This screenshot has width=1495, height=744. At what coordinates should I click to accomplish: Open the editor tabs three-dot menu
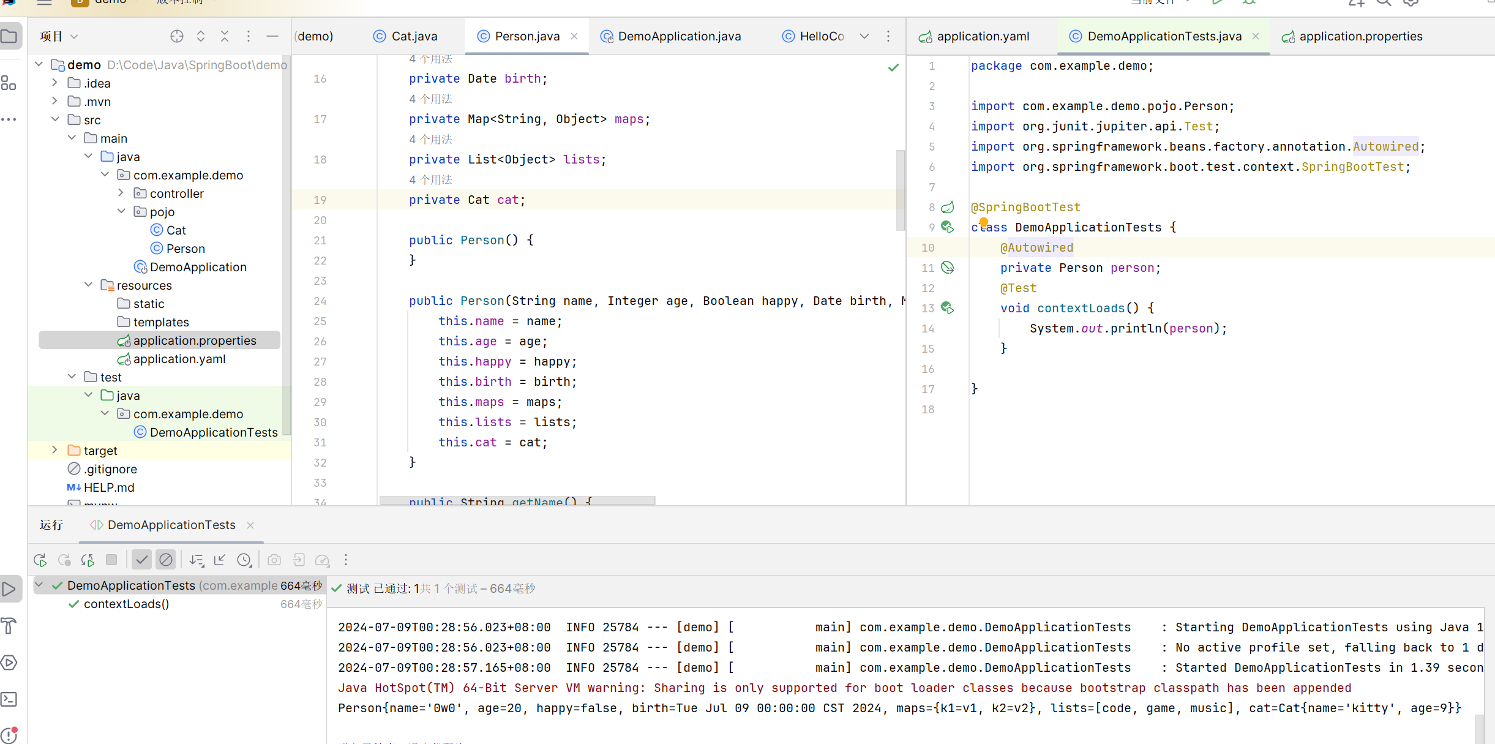pyautogui.click(x=888, y=36)
